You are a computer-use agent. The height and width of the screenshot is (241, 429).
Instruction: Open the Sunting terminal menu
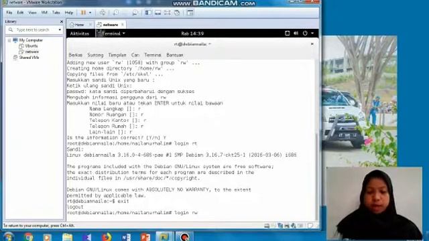95,55
